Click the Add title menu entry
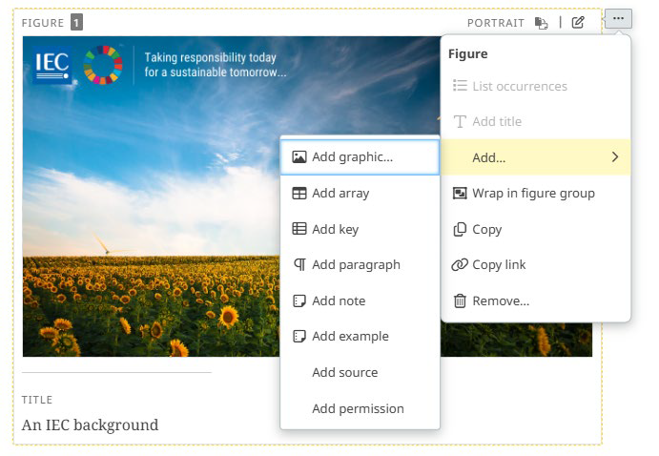 click(x=536, y=121)
